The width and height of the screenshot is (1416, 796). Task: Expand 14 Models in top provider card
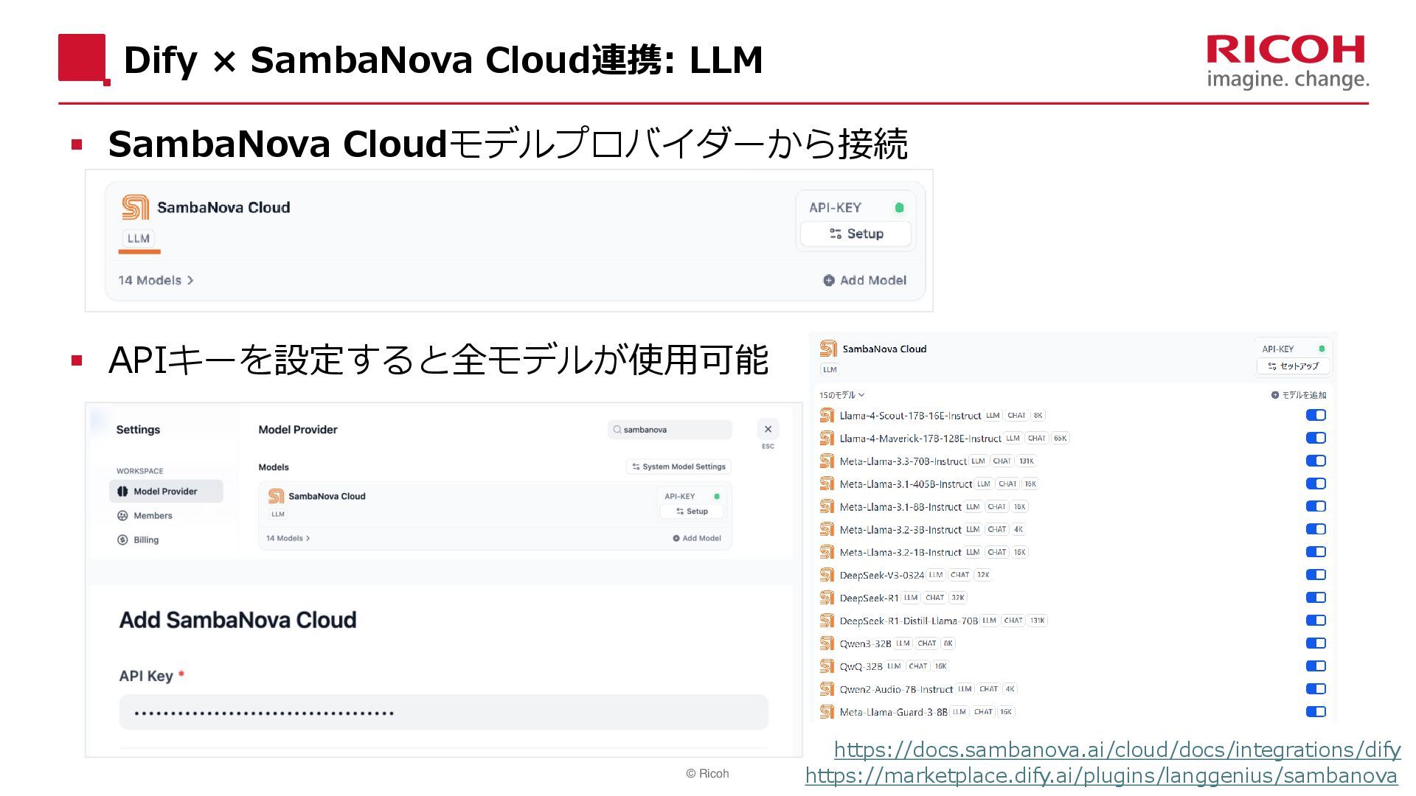[156, 280]
